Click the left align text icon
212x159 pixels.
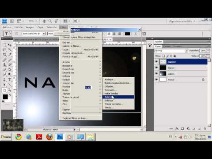click(x=109, y=34)
